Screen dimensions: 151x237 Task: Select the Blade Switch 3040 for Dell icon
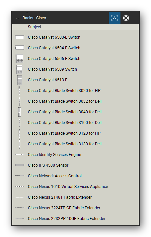click(x=19, y=112)
